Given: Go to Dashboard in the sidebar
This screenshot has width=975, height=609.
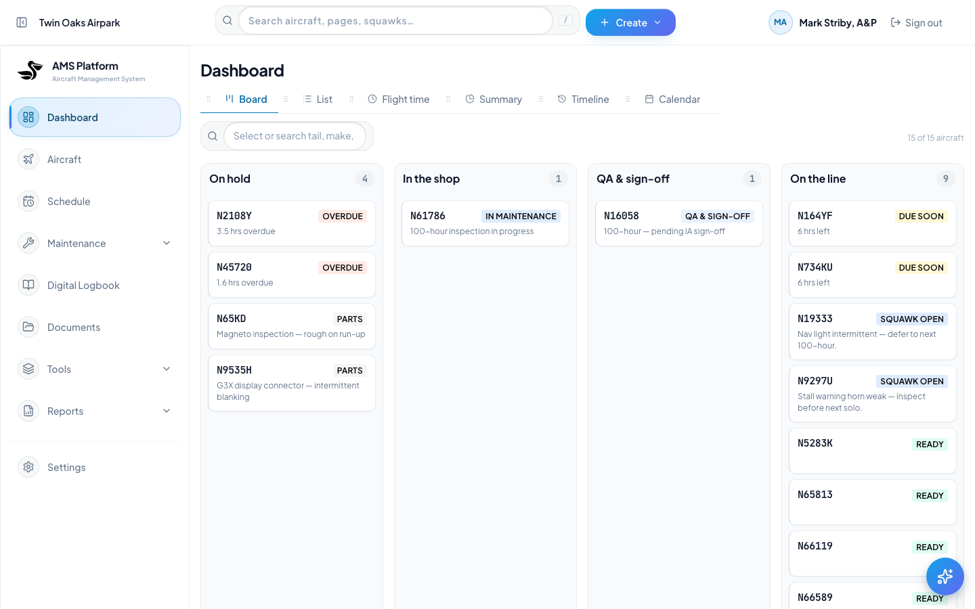Looking at the screenshot, I should coord(95,117).
